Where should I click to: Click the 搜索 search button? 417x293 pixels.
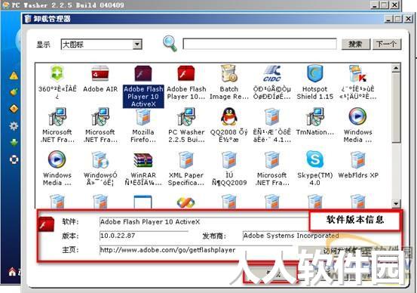coord(356,45)
